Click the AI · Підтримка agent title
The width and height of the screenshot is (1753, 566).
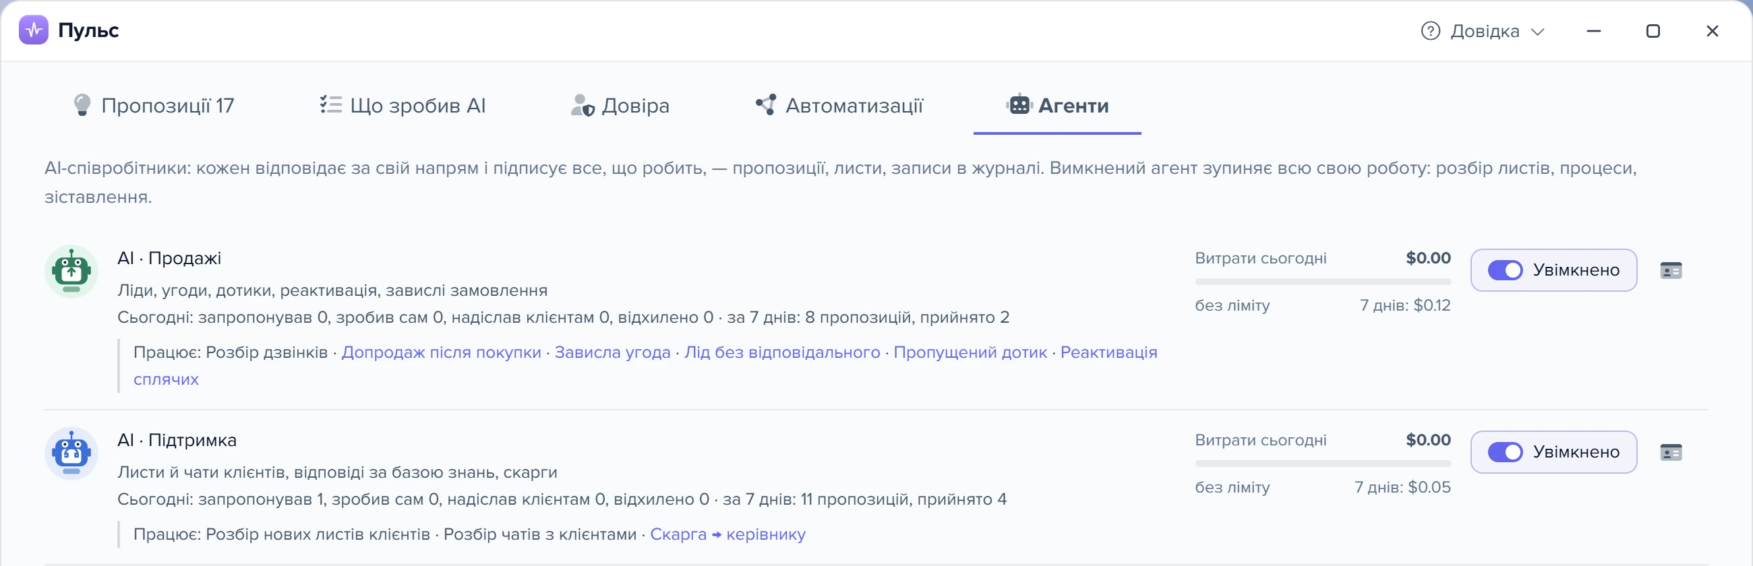[177, 441]
